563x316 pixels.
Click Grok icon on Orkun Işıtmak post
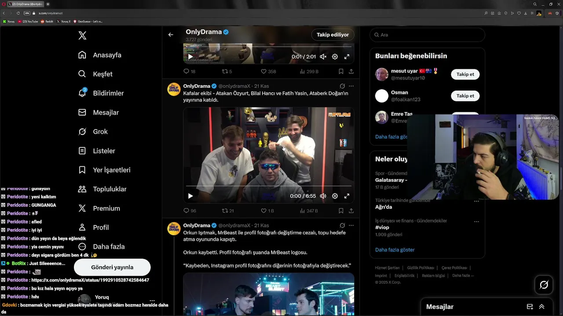(342, 225)
